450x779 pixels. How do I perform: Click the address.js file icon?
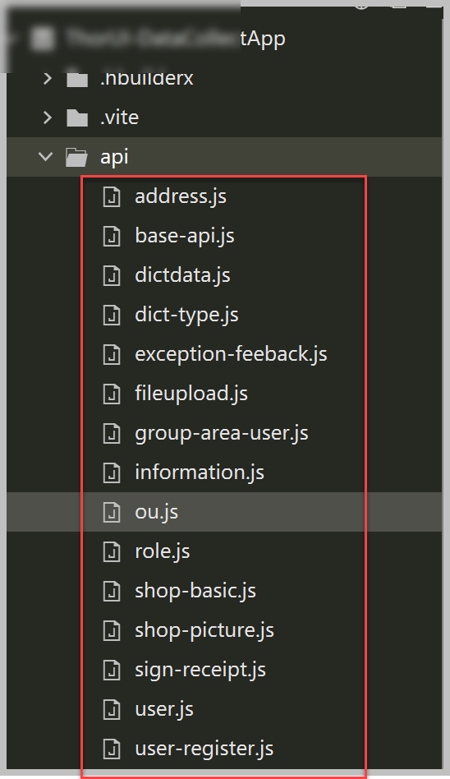[111, 196]
